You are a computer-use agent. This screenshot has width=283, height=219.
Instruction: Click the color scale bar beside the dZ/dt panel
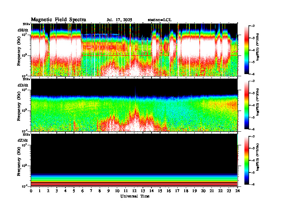click(x=247, y=160)
